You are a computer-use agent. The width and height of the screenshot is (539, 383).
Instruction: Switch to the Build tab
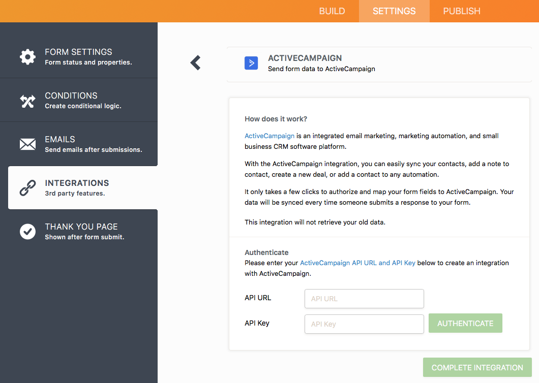332,11
